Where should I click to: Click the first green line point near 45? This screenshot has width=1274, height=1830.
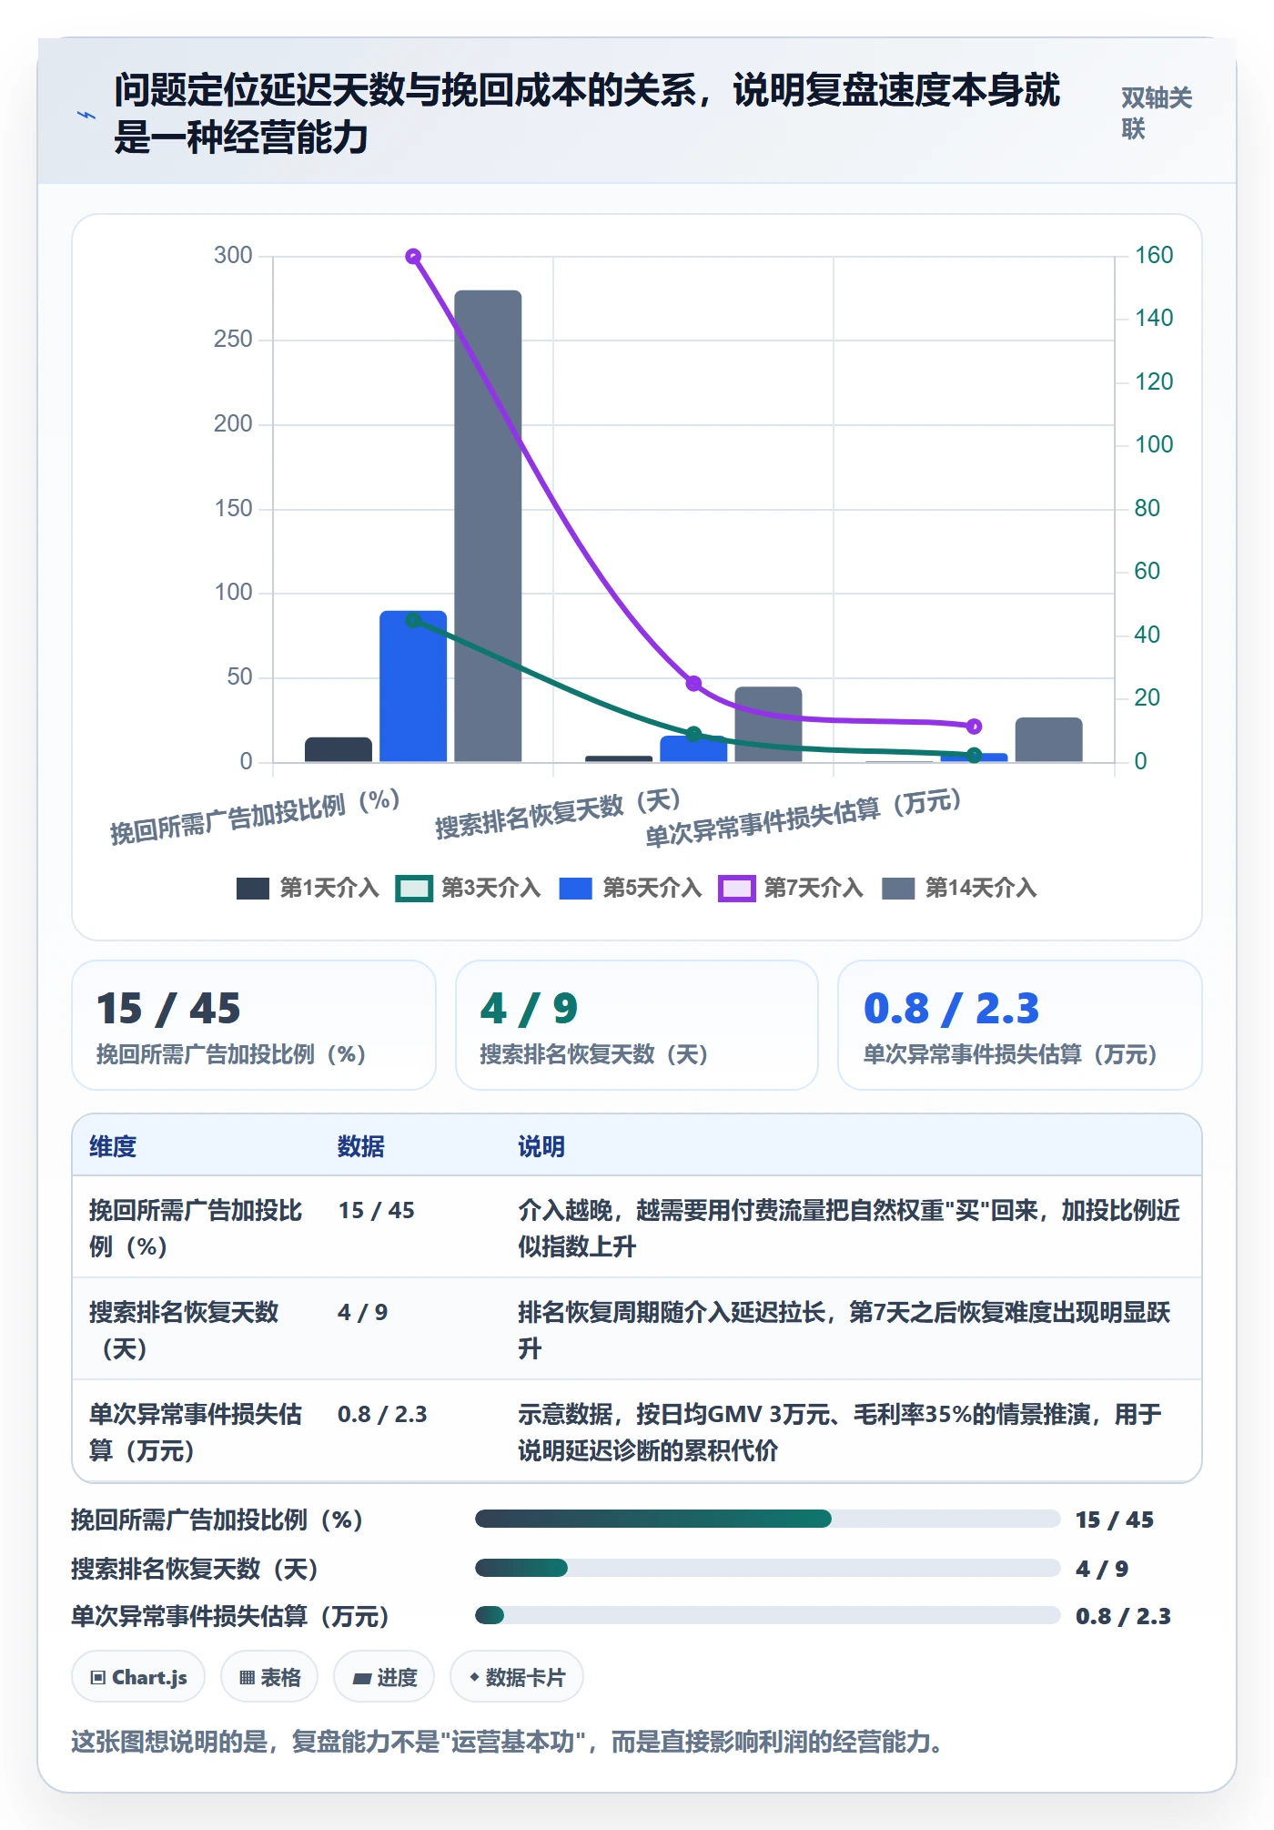[413, 620]
